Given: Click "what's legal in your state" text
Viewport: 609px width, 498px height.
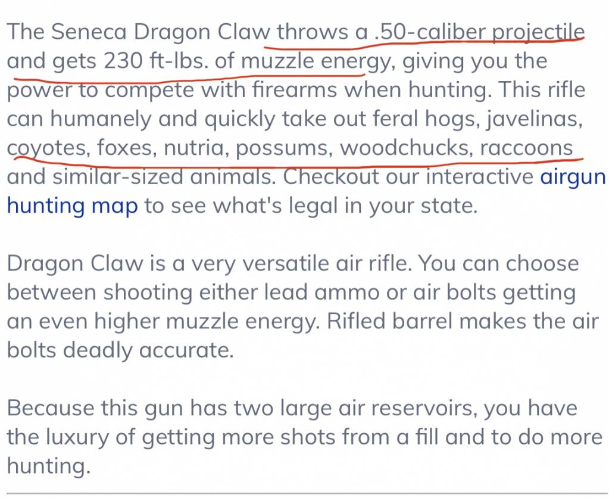Looking at the screenshot, I should (x=345, y=206).
